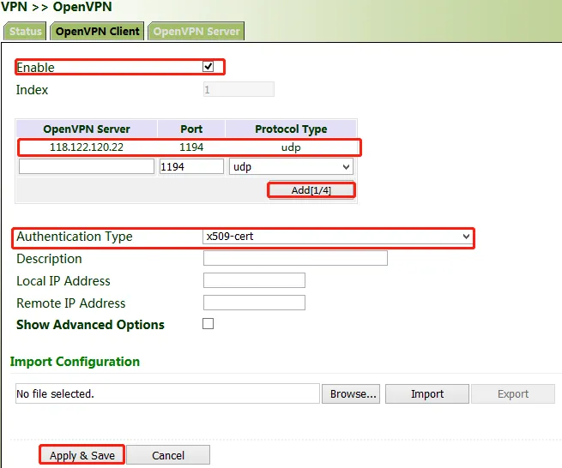Click the VPN >> OpenVPN breadcrumb title
The image size is (562, 468).
[57, 7]
